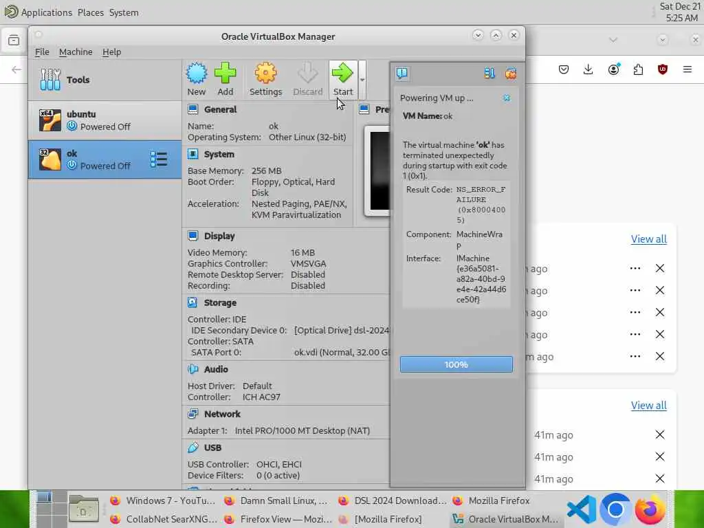Dismiss the Powering VM up notification
Viewport: 704px width, 528px height.
507,98
